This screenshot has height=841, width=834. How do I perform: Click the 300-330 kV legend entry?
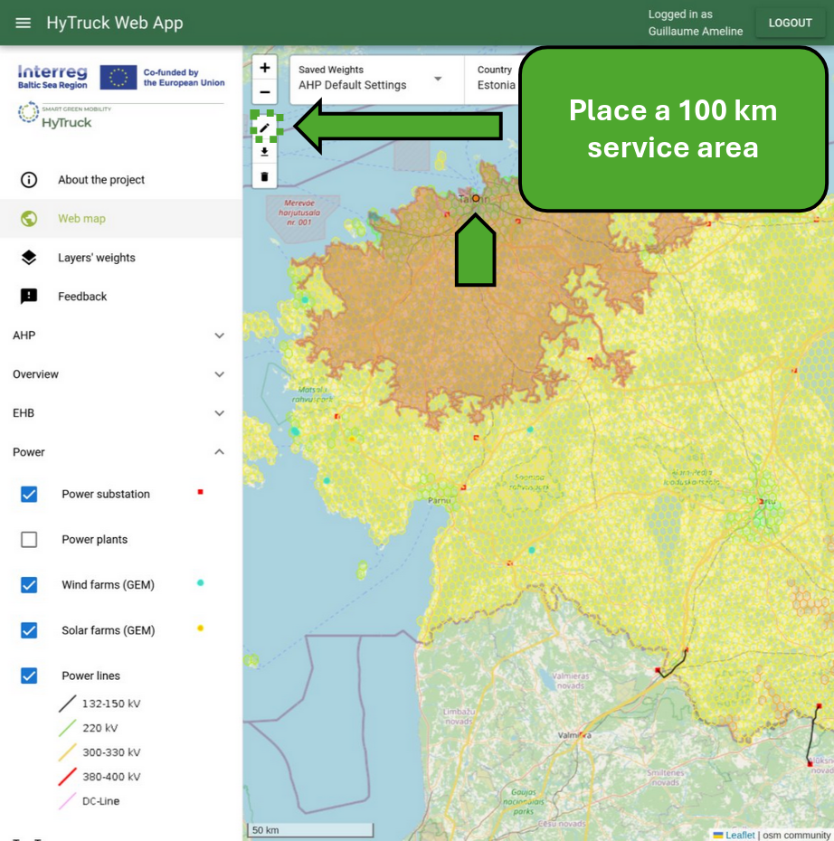(100, 752)
